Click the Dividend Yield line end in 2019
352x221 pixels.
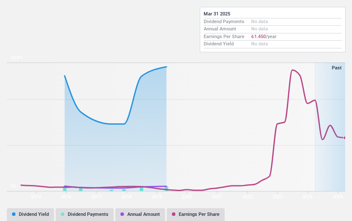click(166, 67)
